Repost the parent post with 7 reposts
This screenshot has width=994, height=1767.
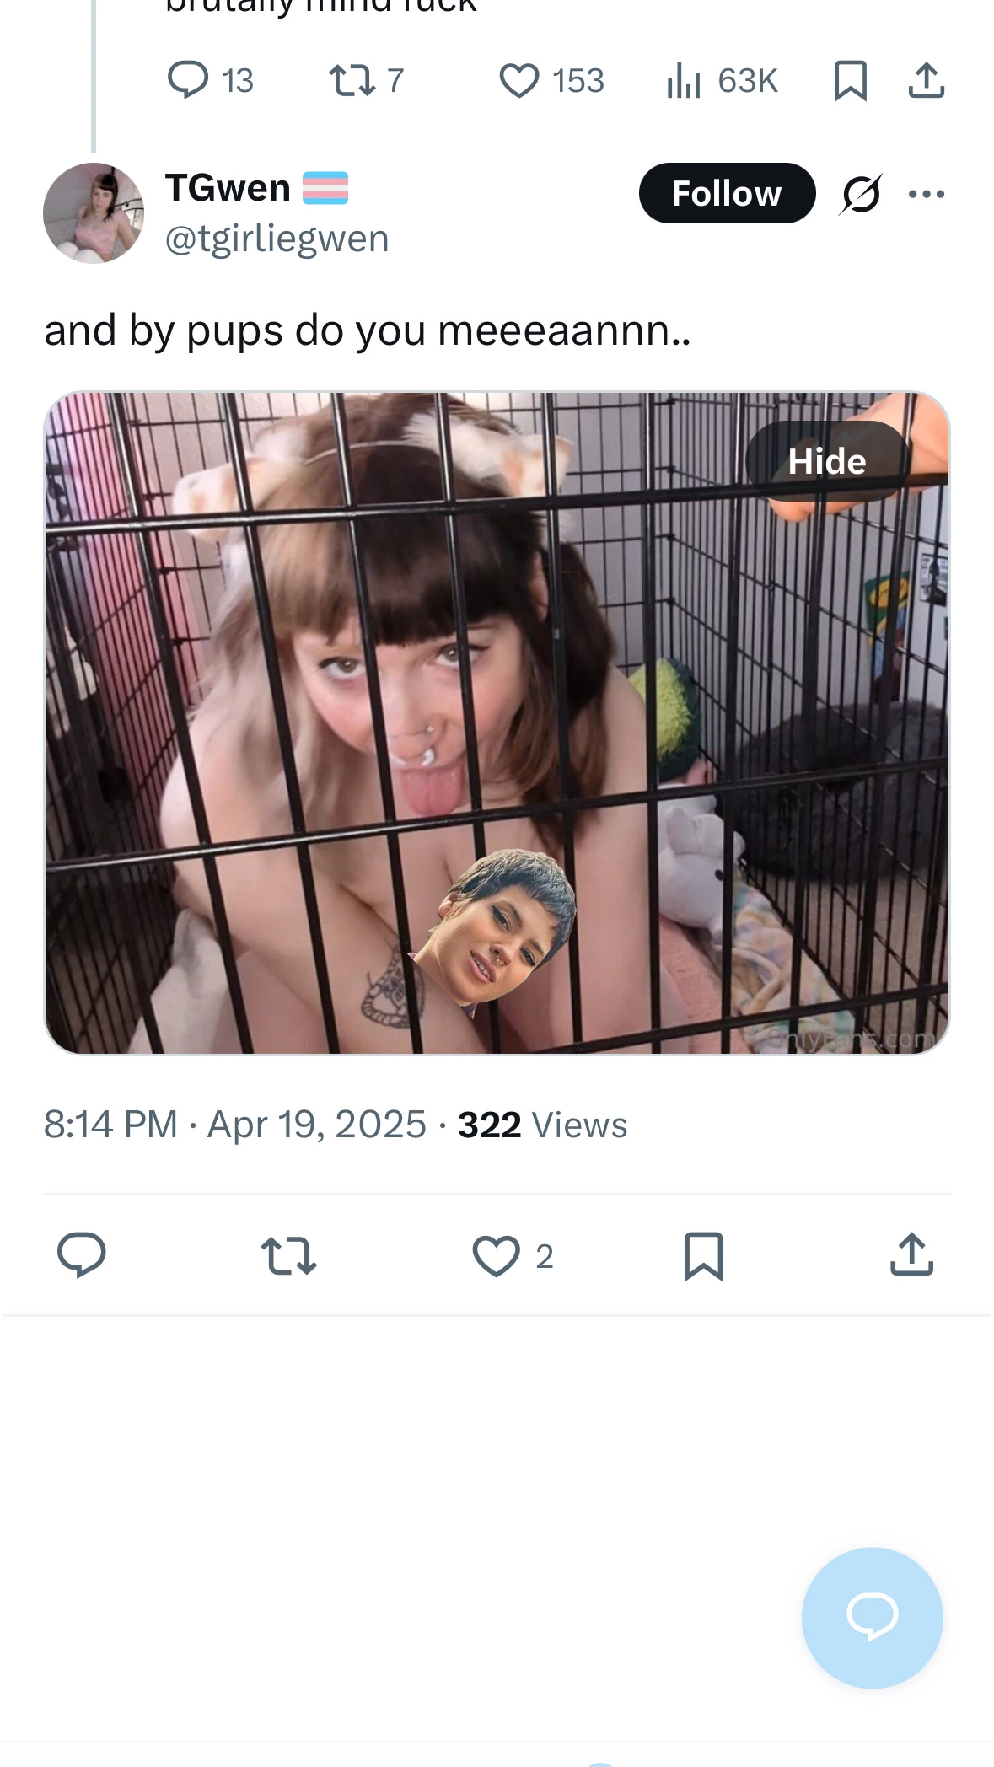[367, 81]
